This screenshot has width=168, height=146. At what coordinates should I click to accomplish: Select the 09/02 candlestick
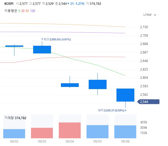pyautogui.click(x=14, y=46)
